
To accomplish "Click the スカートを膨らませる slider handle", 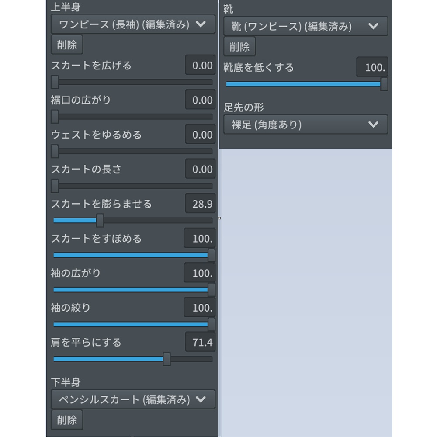I will point(100,221).
